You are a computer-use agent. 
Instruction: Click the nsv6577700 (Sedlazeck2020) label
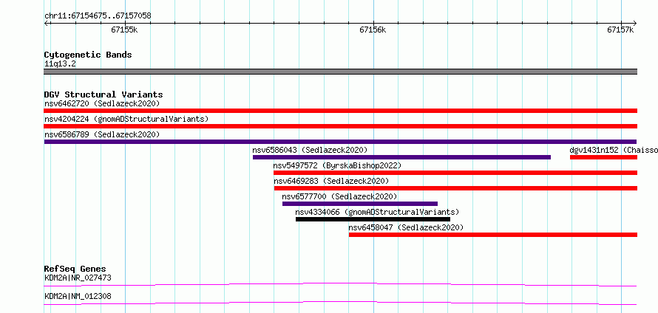point(339,196)
